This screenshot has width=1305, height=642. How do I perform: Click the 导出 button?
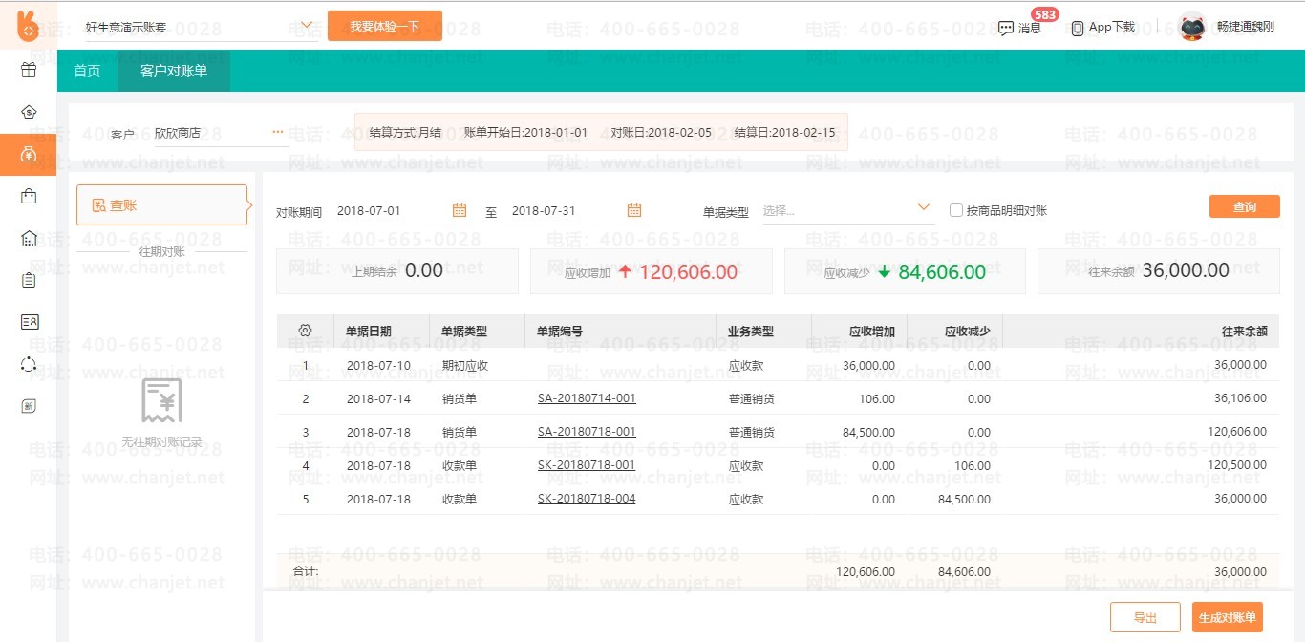1145,618
